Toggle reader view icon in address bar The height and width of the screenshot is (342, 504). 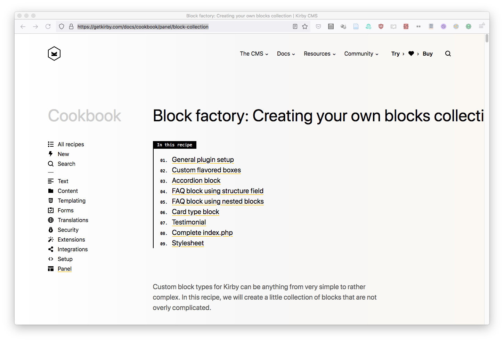tap(295, 26)
